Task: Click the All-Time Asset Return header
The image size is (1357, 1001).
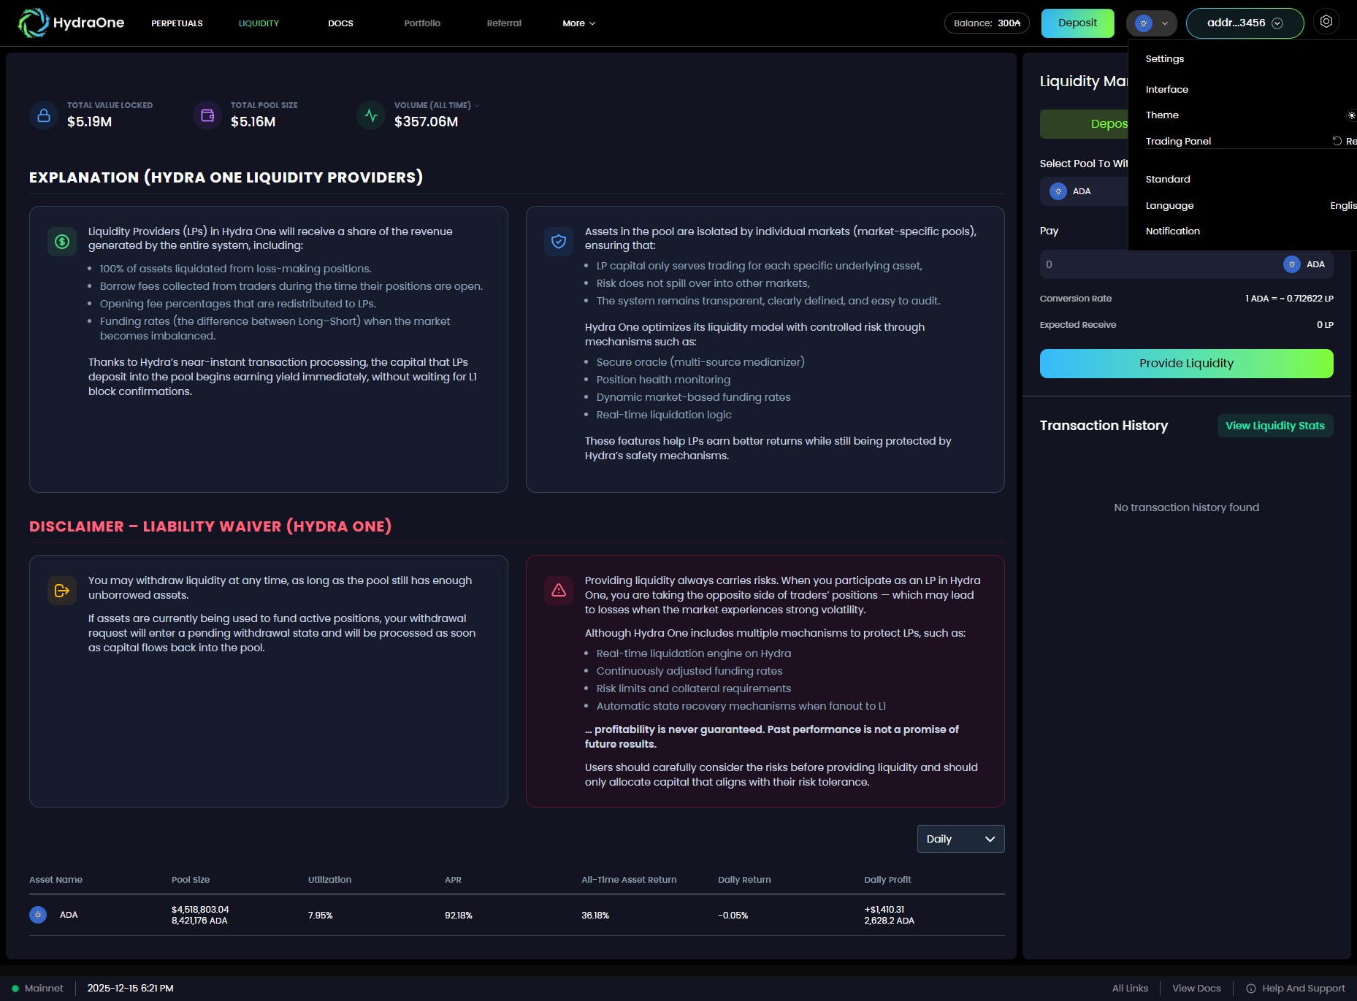Action: pyautogui.click(x=629, y=880)
